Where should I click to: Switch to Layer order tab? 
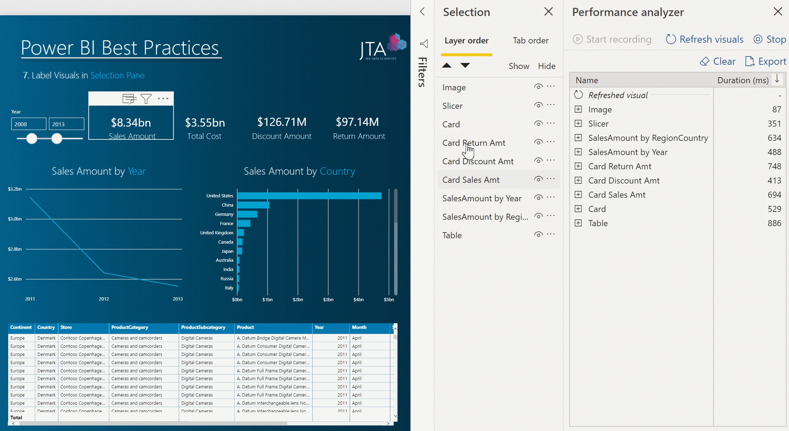(467, 41)
